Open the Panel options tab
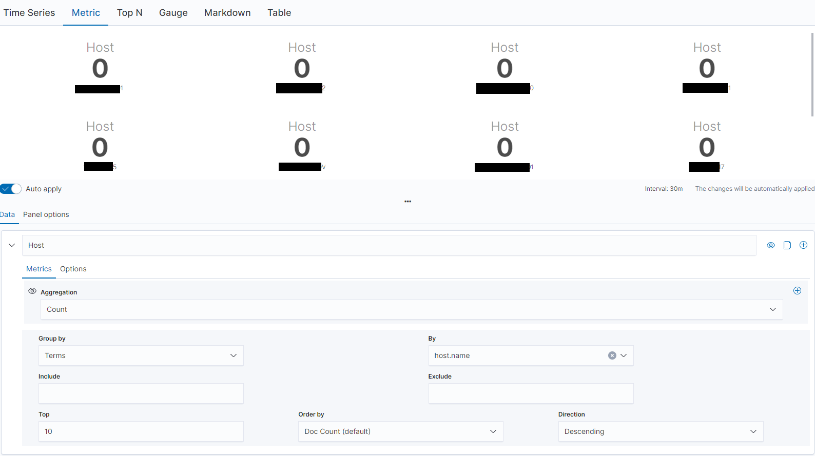This screenshot has height=456, width=815. tap(46, 214)
